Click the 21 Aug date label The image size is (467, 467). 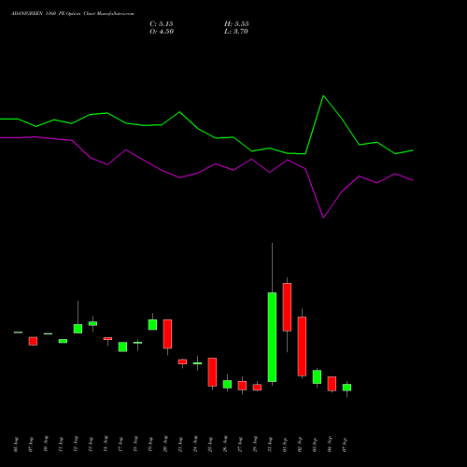[180, 445]
